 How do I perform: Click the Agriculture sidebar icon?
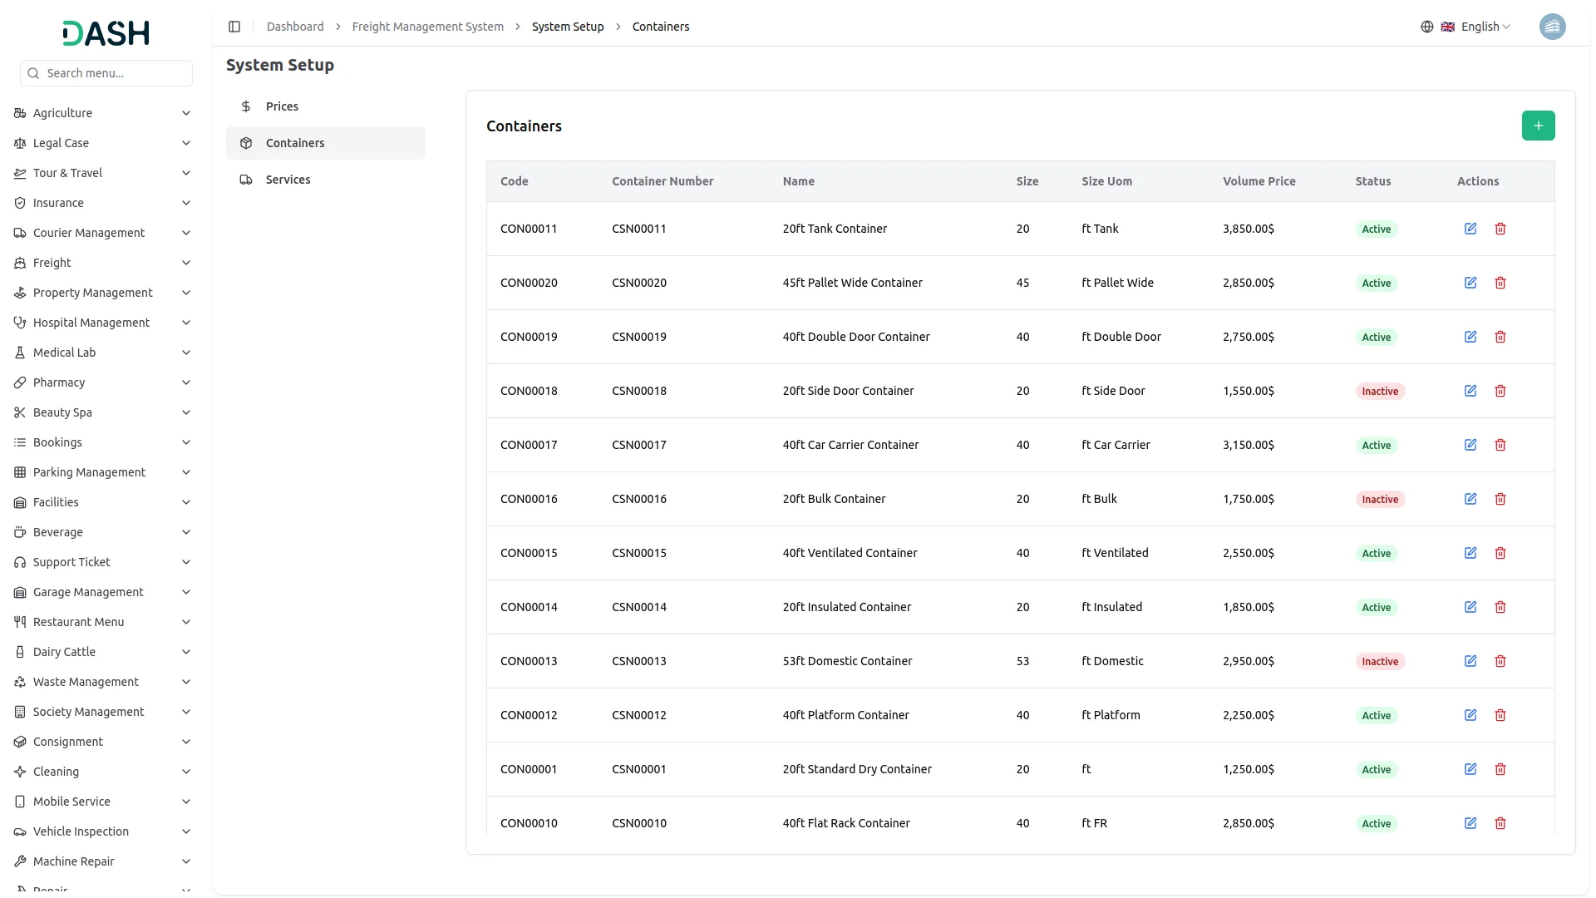[19, 113]
